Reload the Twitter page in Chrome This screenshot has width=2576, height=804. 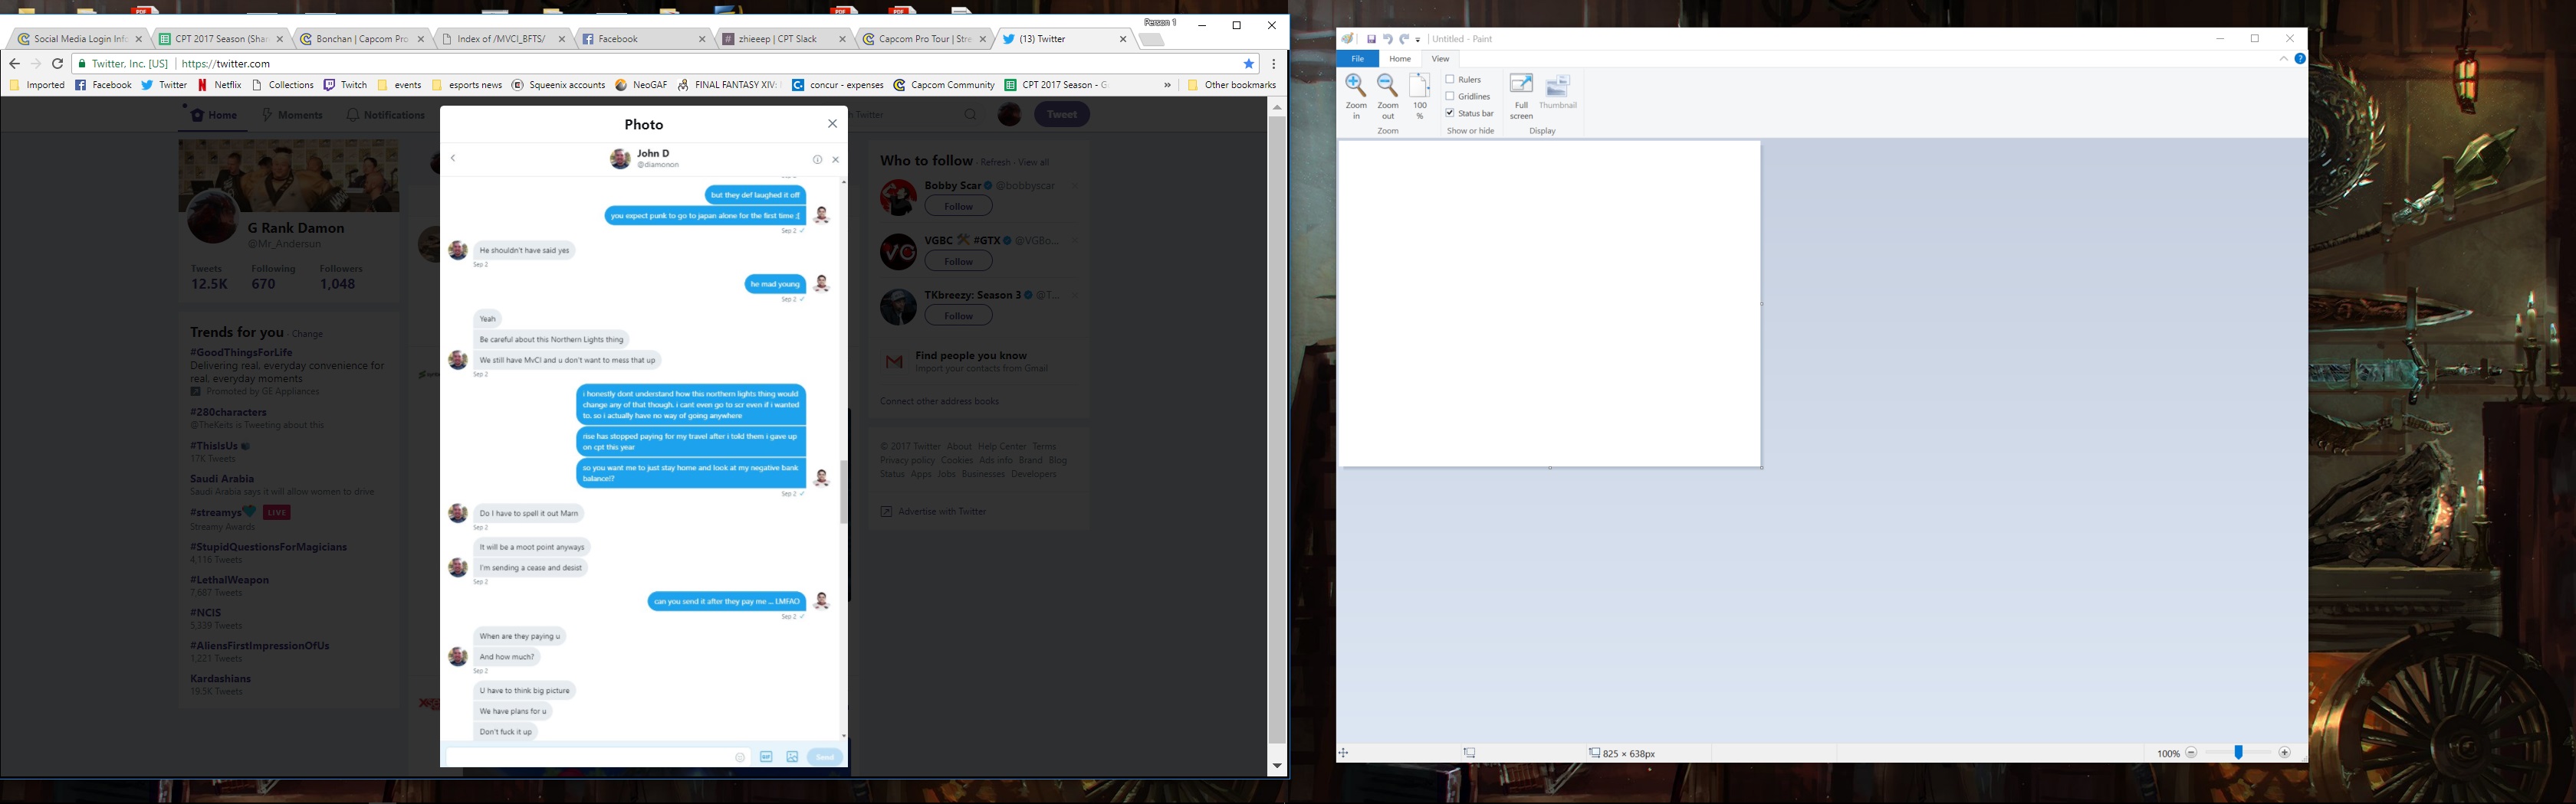(x=58, y=63)
